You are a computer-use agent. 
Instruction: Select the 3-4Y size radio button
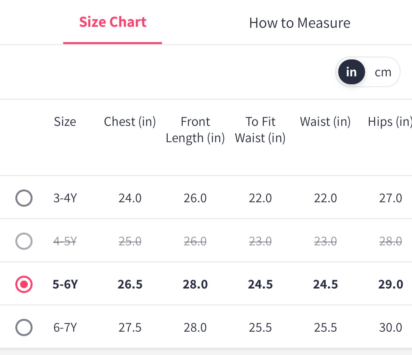pos(24,198)
